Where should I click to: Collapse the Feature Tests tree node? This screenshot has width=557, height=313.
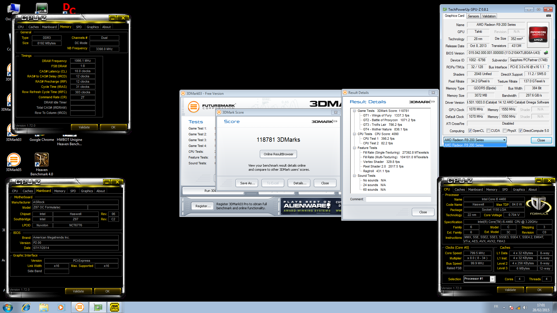point(354,148)
